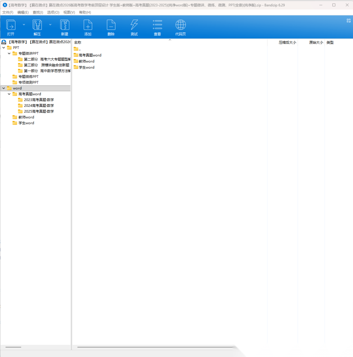Collapse the 专题微讲PPT tree node
Screen dimensions: 353x357
coord(9,54)
